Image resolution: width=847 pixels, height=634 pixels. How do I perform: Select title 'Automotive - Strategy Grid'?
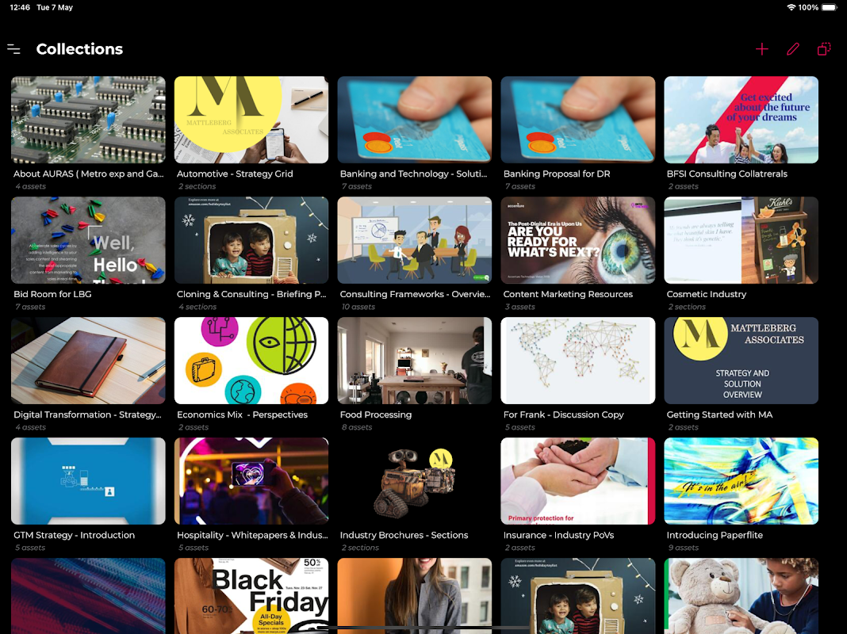pos(235,174)
